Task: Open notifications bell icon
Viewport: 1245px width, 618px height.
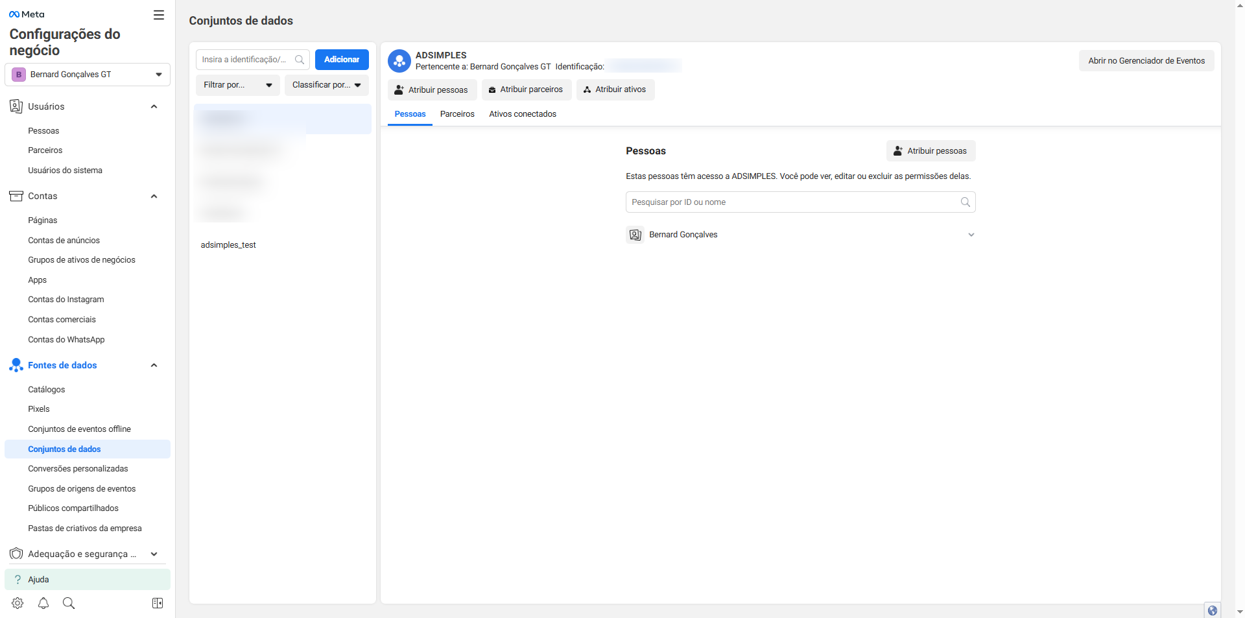Action: tap(43, 603)
